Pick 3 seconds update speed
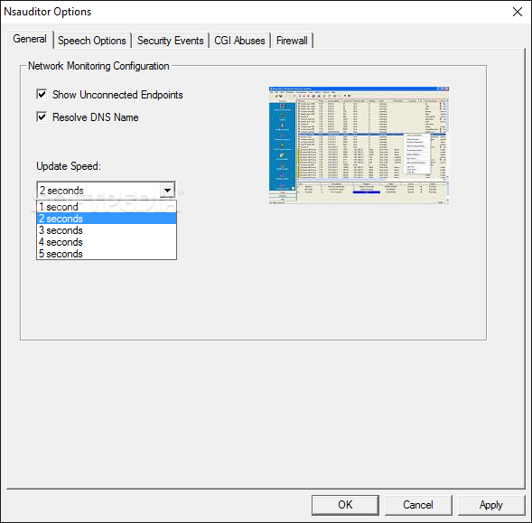The width and height of the screenshot is (532, 523). [107, 230]
